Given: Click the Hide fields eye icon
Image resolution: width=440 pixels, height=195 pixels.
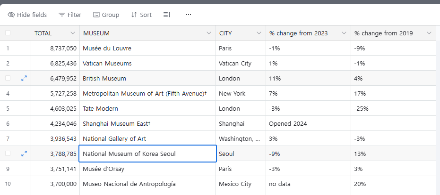Looking at the screenshot, I should [11, 15].
